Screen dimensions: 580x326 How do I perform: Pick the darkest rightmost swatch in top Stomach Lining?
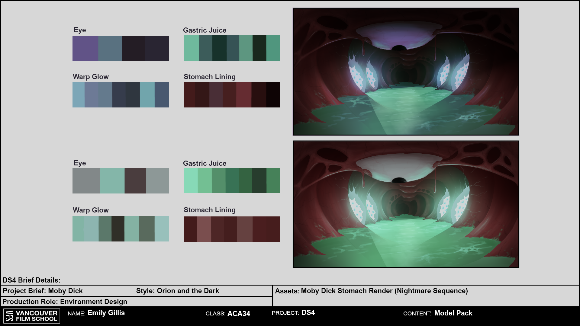[x=273, y=95]
